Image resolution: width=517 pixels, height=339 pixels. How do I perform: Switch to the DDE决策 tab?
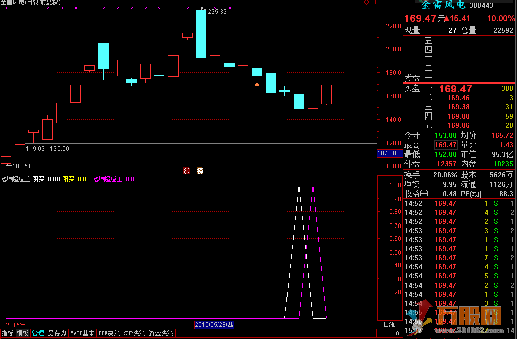point(109,333)
